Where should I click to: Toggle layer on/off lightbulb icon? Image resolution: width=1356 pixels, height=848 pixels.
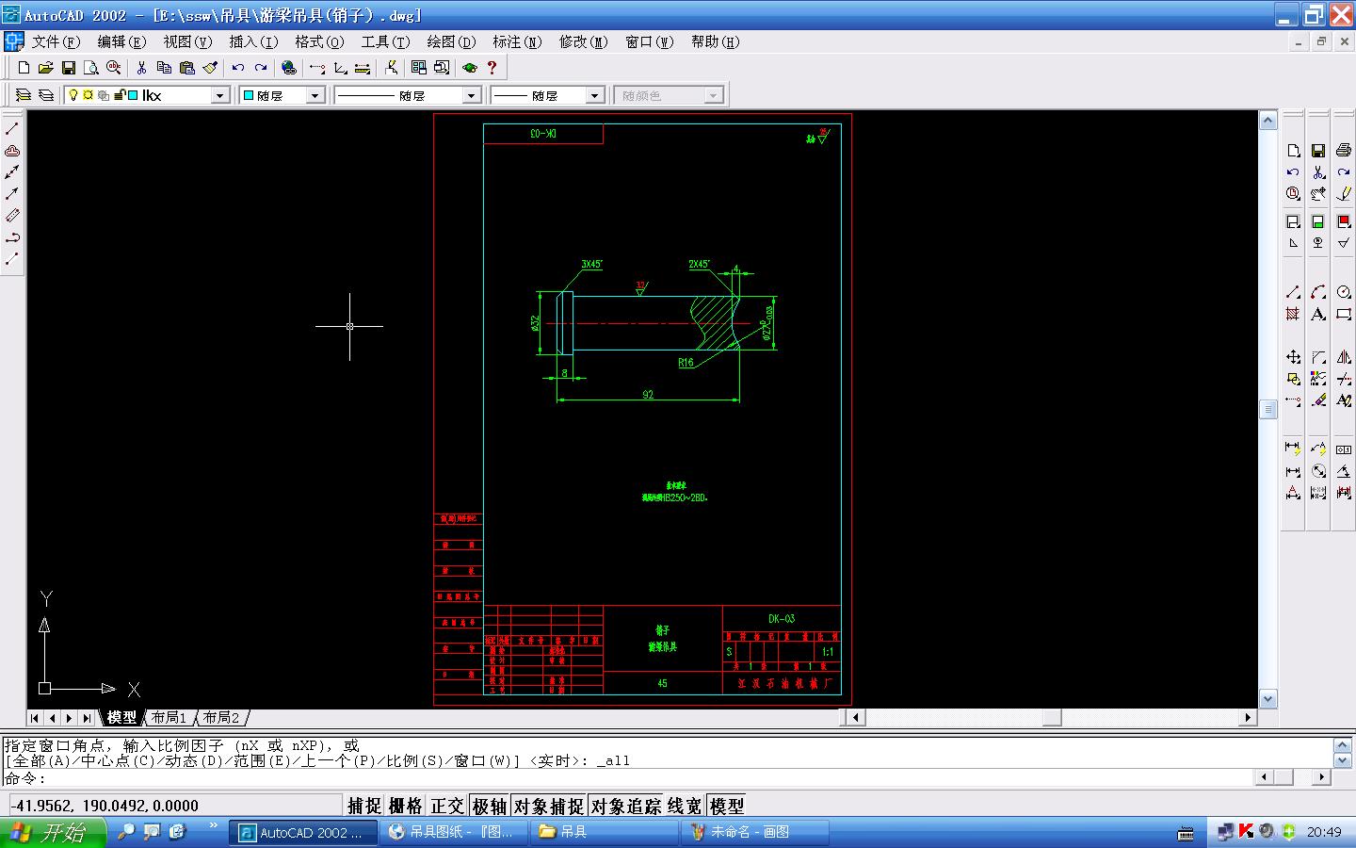pos(73,95)
